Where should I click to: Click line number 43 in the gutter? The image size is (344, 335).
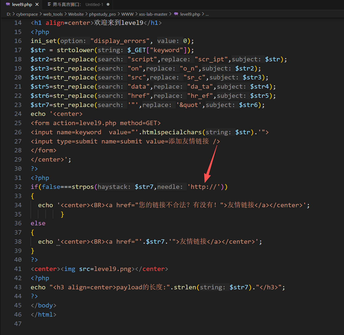point(18,287)
